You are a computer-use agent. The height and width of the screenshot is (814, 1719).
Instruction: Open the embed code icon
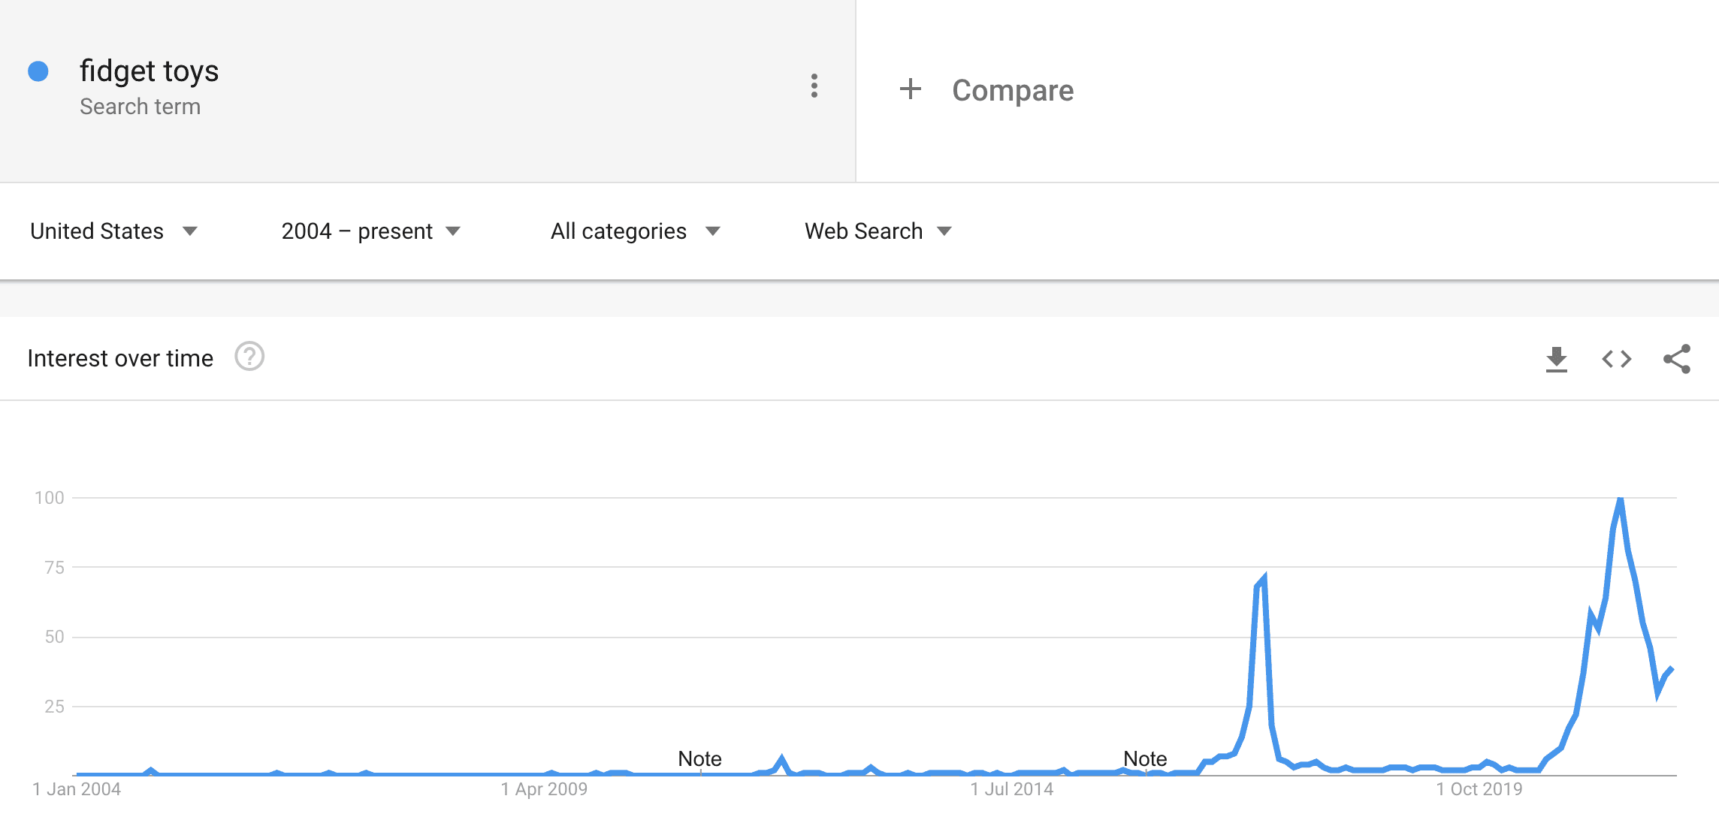tap(1617, 359)
